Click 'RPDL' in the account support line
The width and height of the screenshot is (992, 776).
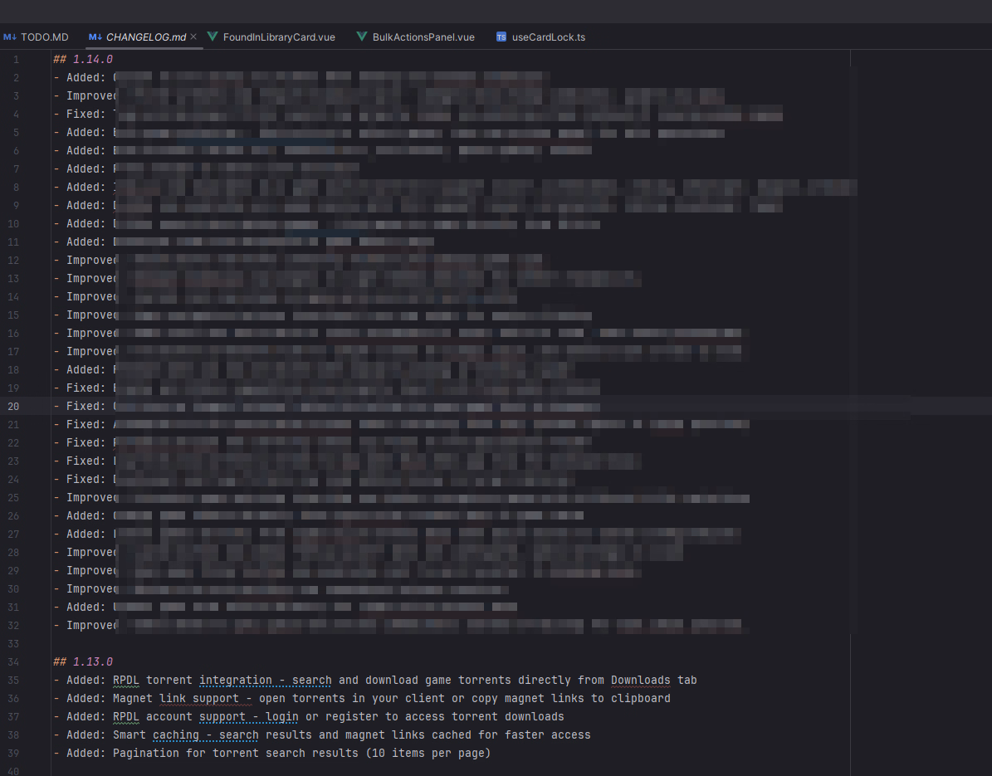[126, 717]
